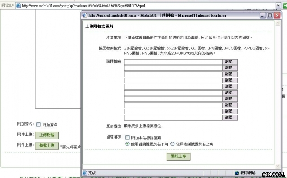Image resolution: width=287 pixels, height=178 pixels.
Task: Click the 網址(D) address label
Action: [x=7, y=5]
